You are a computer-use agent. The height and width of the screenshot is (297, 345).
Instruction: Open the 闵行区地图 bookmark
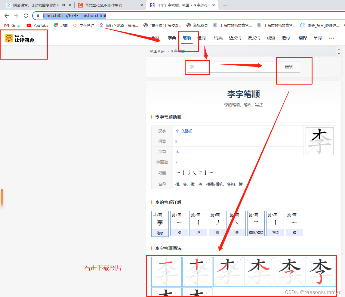119,25
